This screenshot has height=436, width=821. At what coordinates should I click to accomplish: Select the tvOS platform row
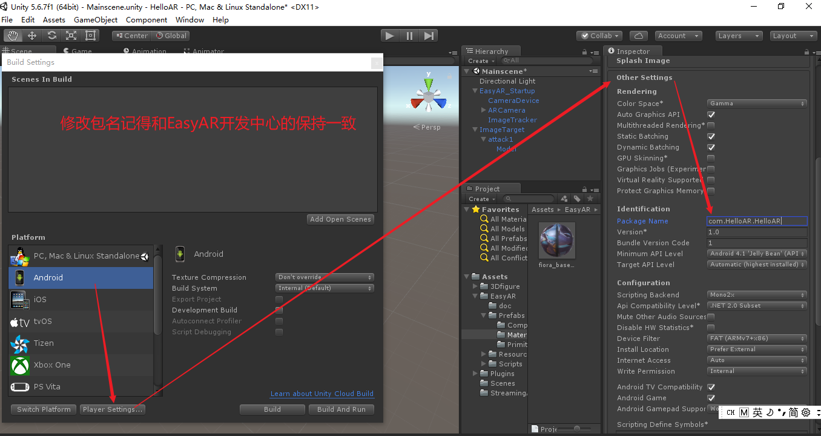pyautogui.click(x=81, y=321)
